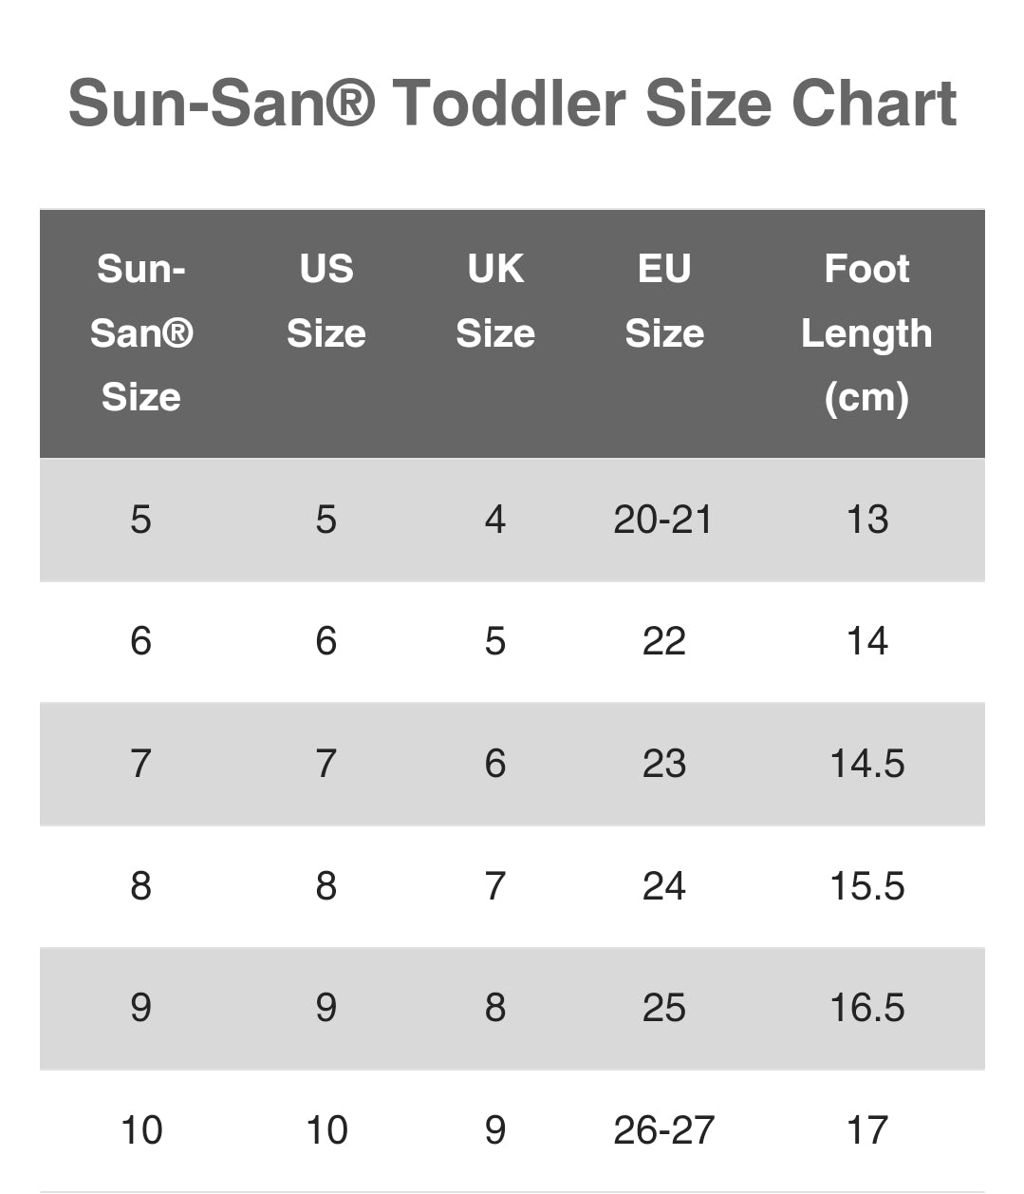Image resolution: width=1024 pixels, height=1194 pixels.
Task: Click foot length 17 cell
Action: [866, 1130]
